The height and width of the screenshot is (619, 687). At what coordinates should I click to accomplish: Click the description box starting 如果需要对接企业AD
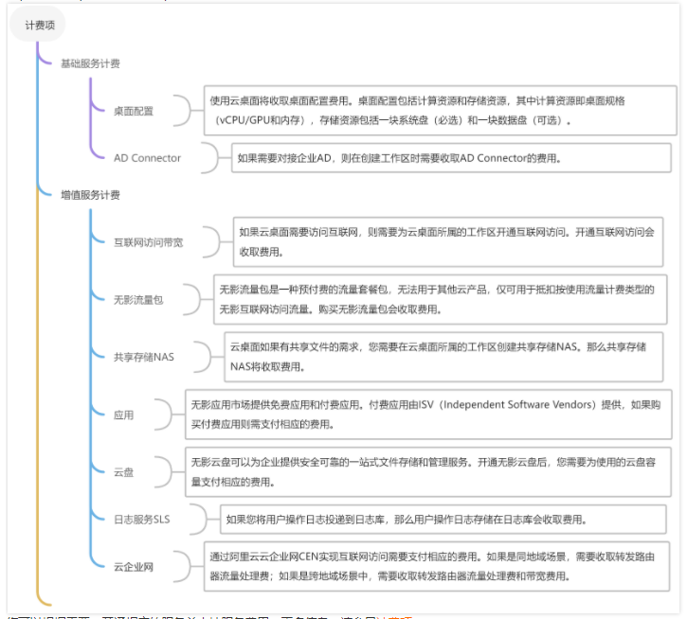451,158
